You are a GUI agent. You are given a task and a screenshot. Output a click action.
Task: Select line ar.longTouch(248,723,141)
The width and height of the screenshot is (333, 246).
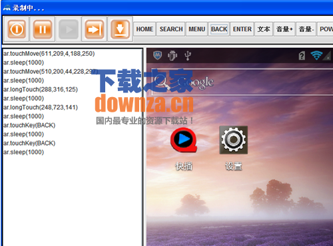coord(41,108)
